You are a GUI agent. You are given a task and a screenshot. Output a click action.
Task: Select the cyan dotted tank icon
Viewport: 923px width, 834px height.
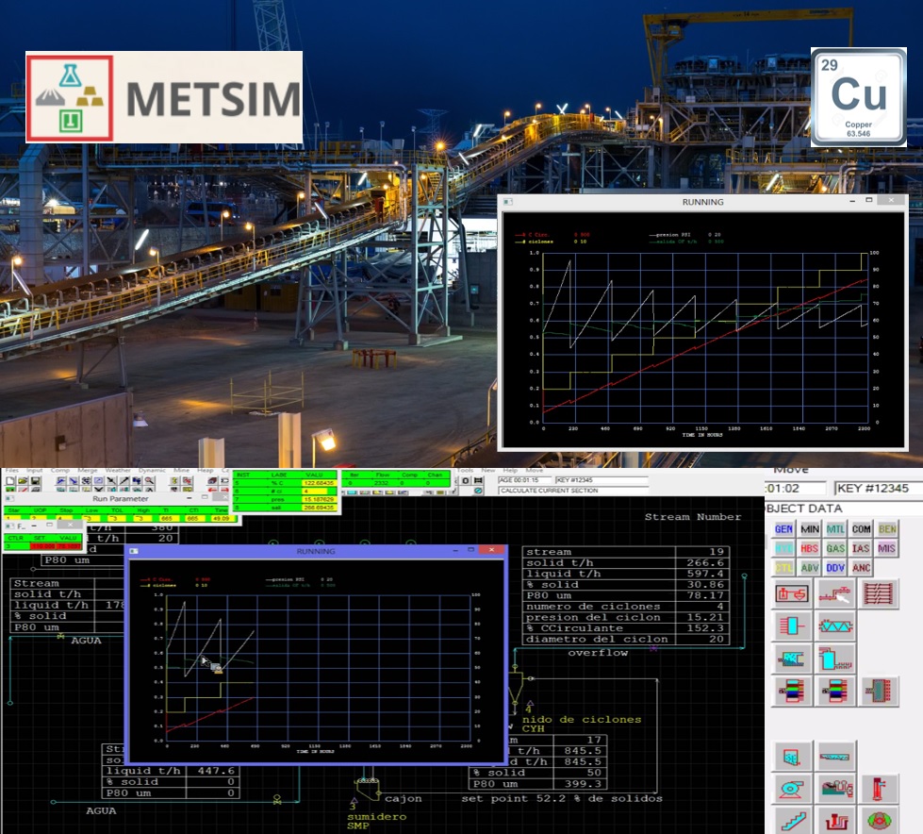tap(792, 658)
